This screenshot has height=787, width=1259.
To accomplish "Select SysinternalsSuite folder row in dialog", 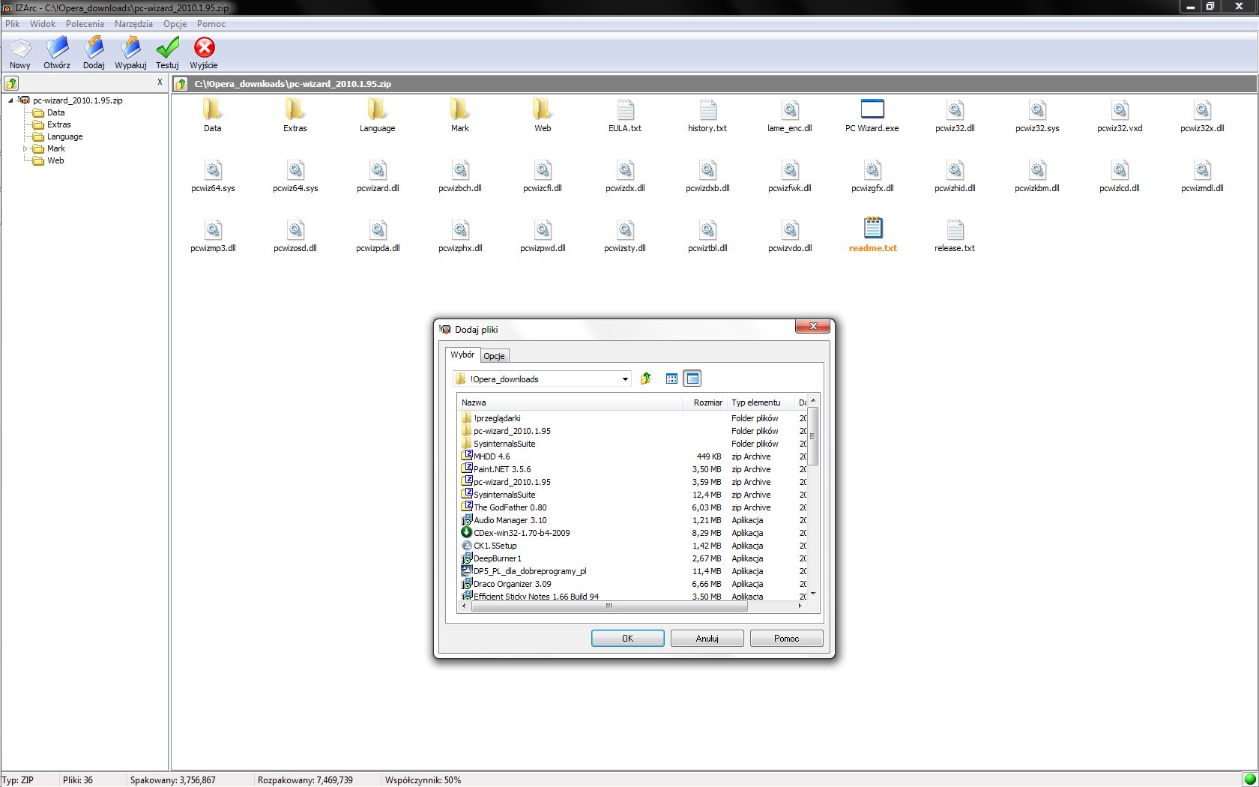I will coord(632,444).
